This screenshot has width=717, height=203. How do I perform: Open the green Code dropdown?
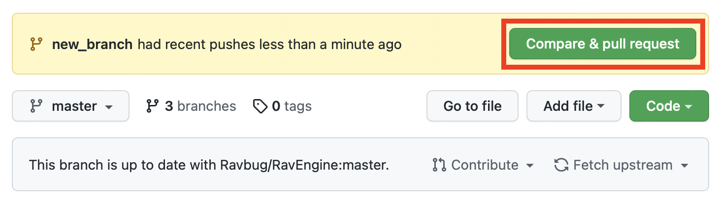(669, 106)
